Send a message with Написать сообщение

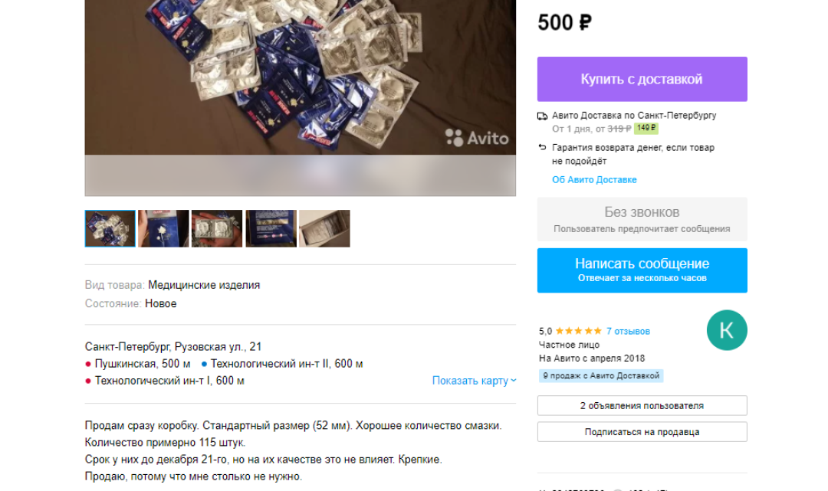(642, 270)
